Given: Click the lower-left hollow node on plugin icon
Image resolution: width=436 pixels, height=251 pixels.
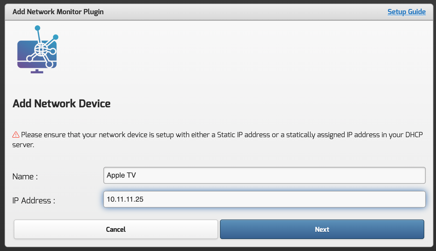Looking at the screenshot, I should [x=30, y=59].
